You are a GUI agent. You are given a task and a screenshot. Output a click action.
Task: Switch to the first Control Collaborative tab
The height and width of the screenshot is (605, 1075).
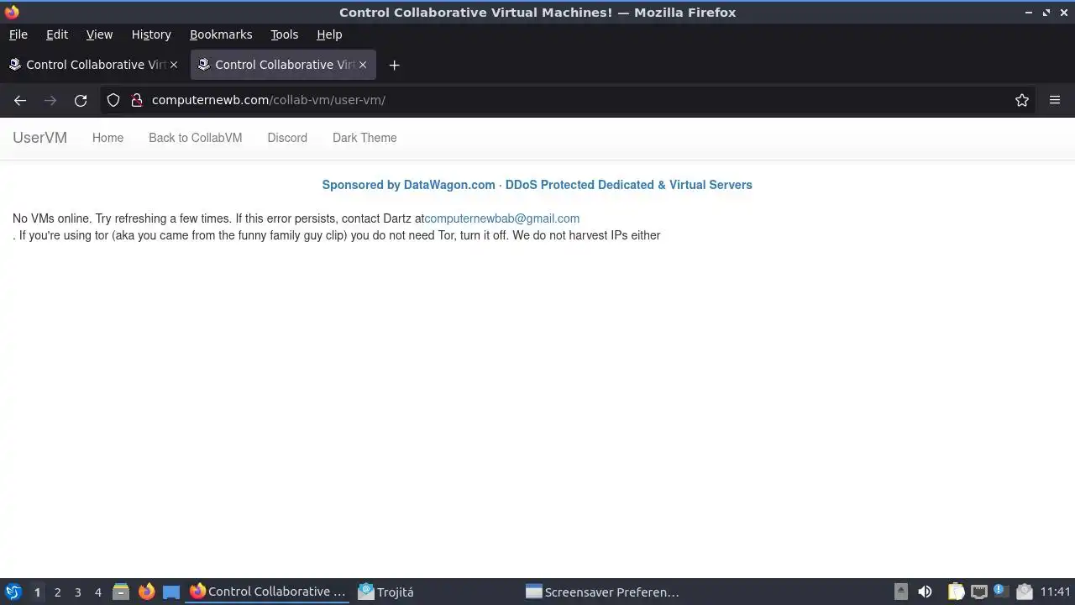pyautogui.click(x=93, y=65)
